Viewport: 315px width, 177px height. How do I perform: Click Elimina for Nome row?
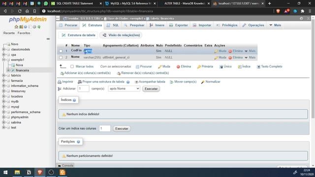(236, 58)
